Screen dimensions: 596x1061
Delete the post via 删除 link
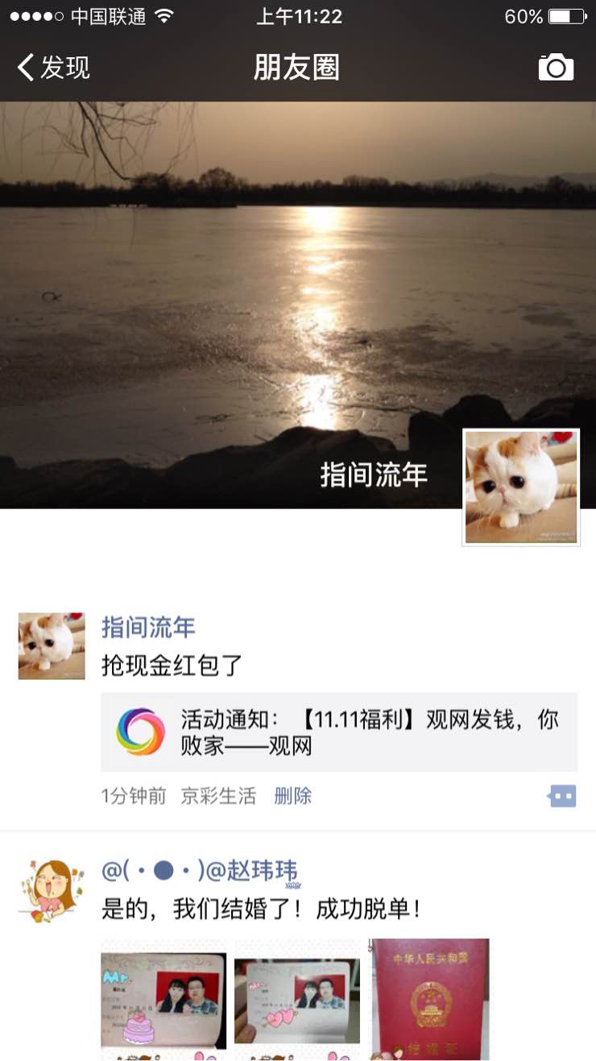tap(293, 797)
